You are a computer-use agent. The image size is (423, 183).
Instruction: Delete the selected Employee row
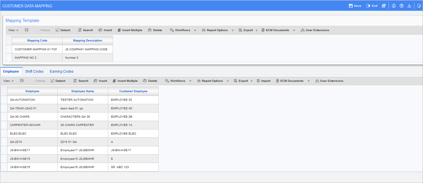click(150, 81)
